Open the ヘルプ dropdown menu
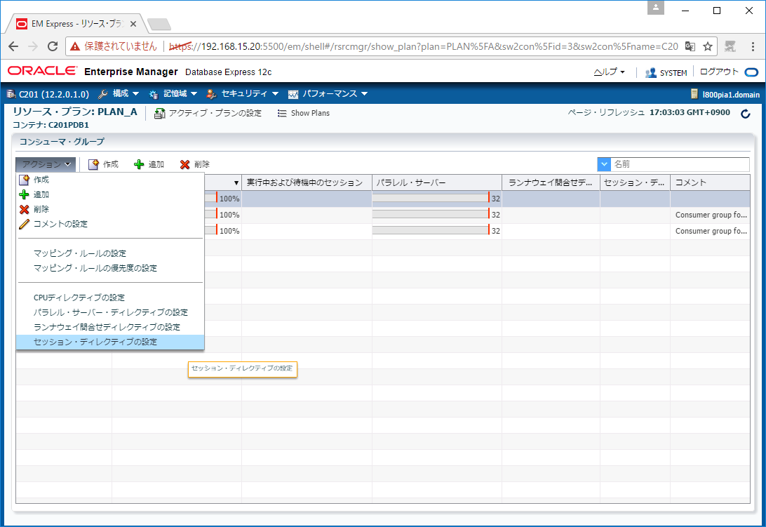 click(609, 72)
